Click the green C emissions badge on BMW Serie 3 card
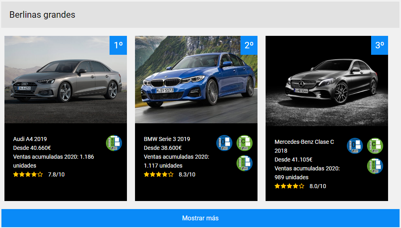 coord(245,143)
